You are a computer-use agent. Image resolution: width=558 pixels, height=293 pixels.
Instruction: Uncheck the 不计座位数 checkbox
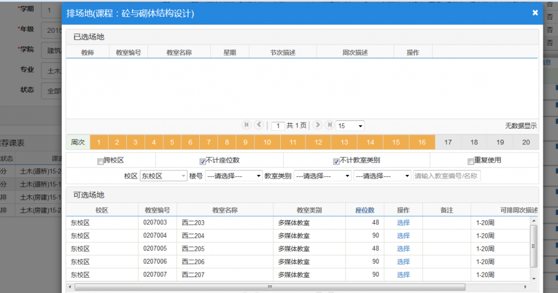click(x=203, y=161)
